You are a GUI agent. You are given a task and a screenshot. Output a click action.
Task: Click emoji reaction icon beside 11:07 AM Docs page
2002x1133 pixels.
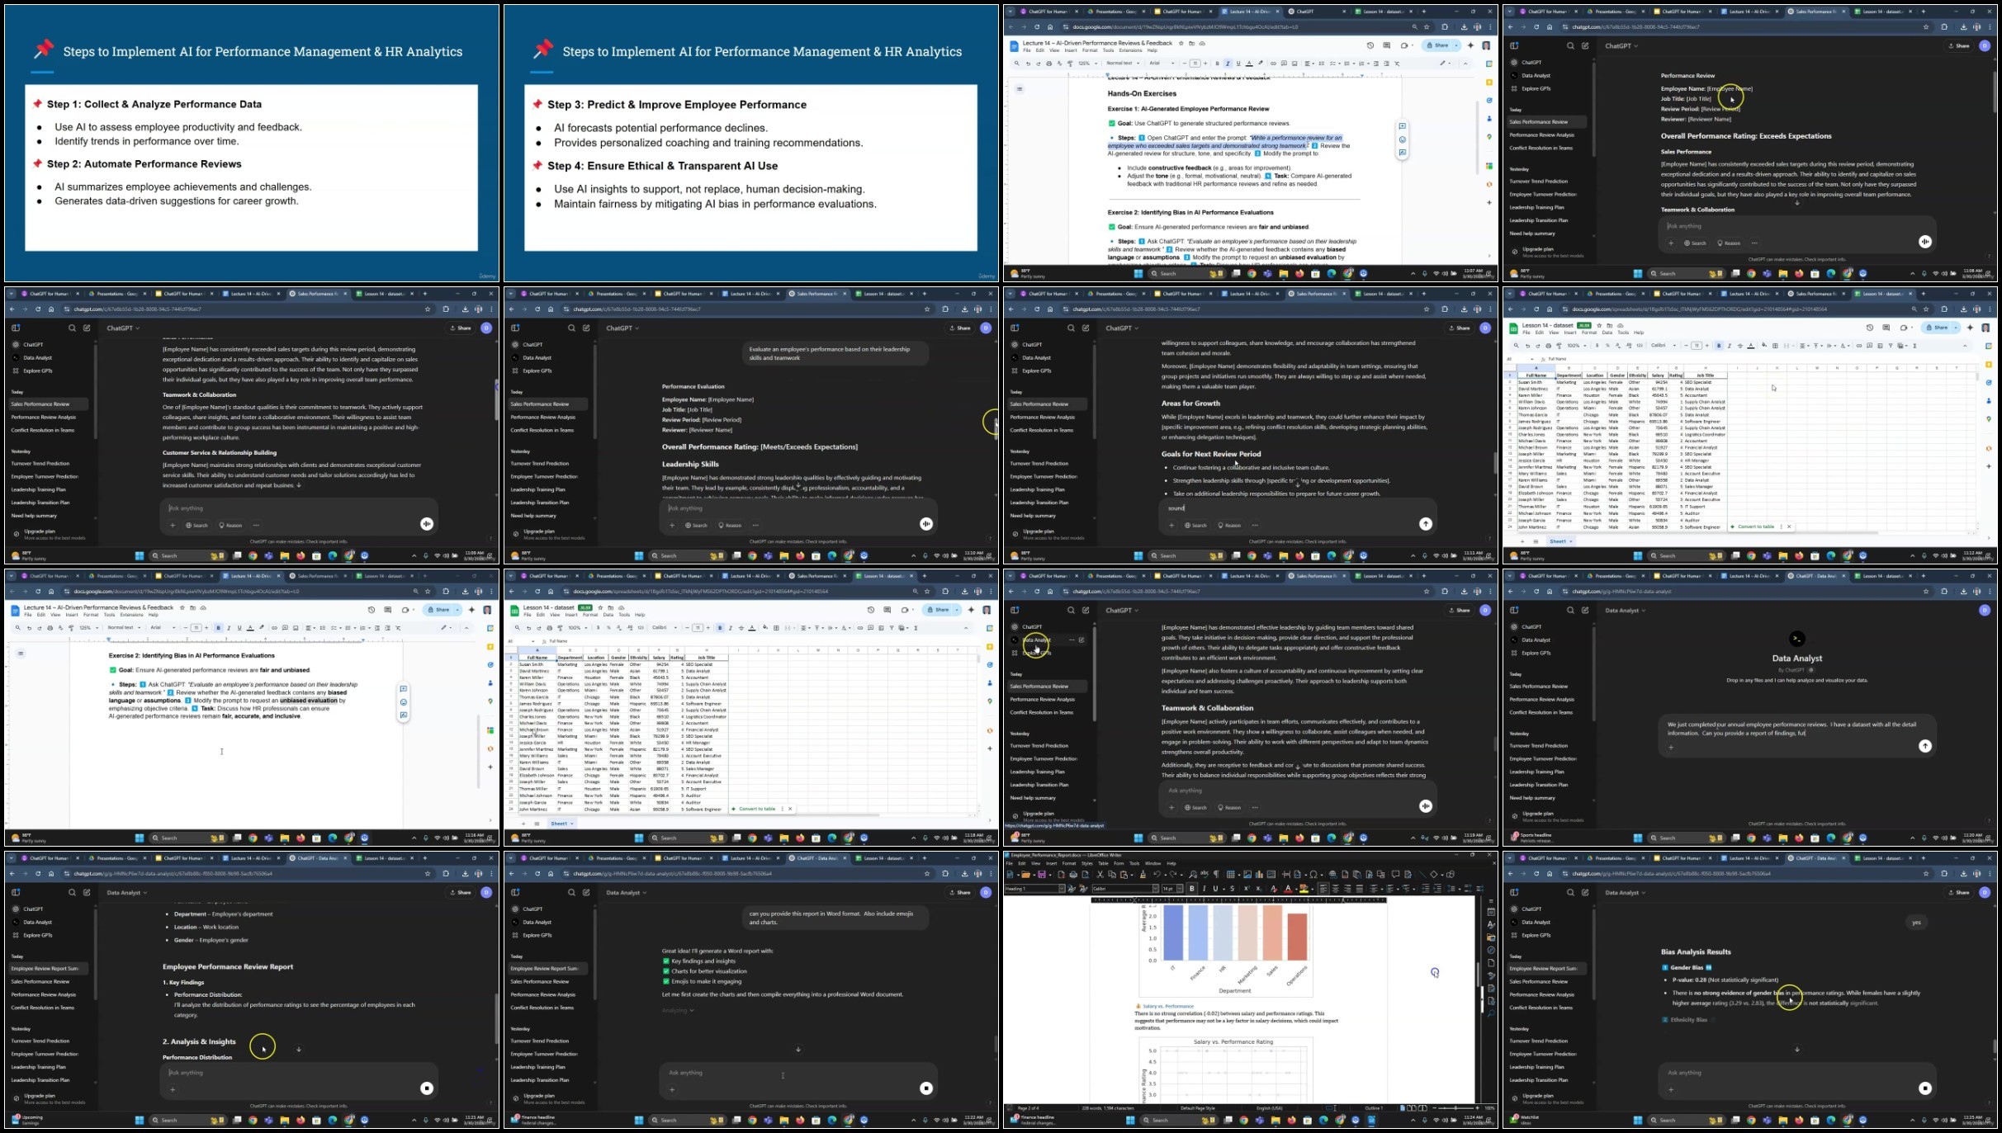[1402, 139]
